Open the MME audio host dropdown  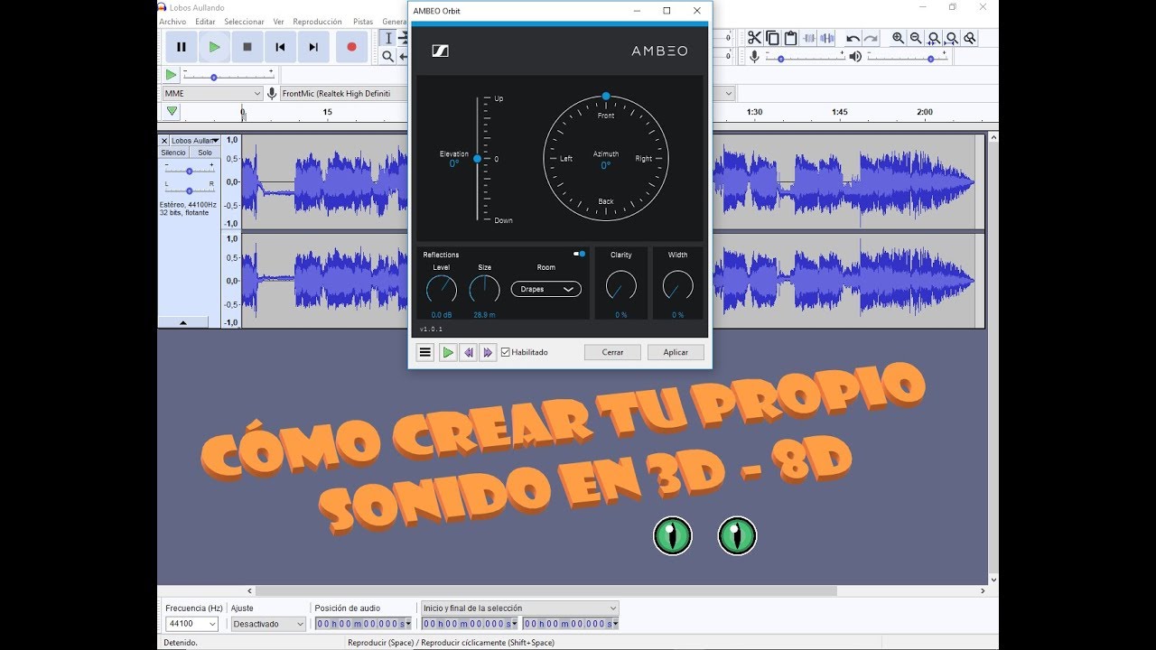click(x=212, y=93)
